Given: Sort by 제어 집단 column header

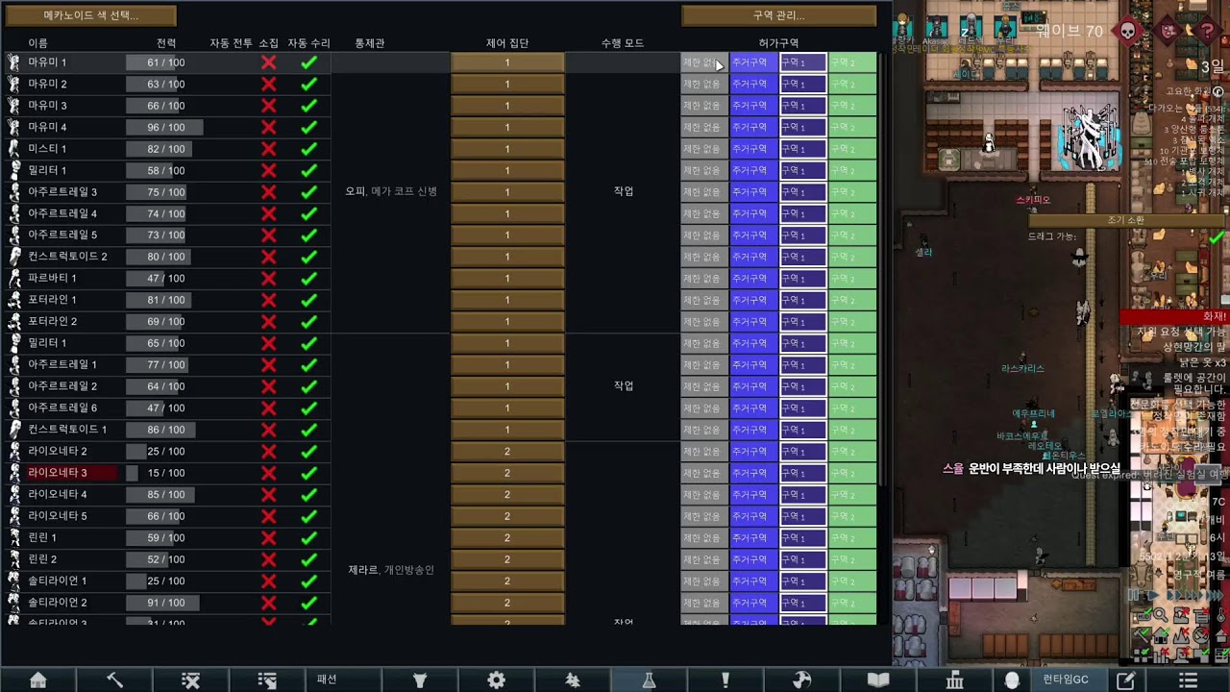Looking at the screenshot, I should 507,43.
